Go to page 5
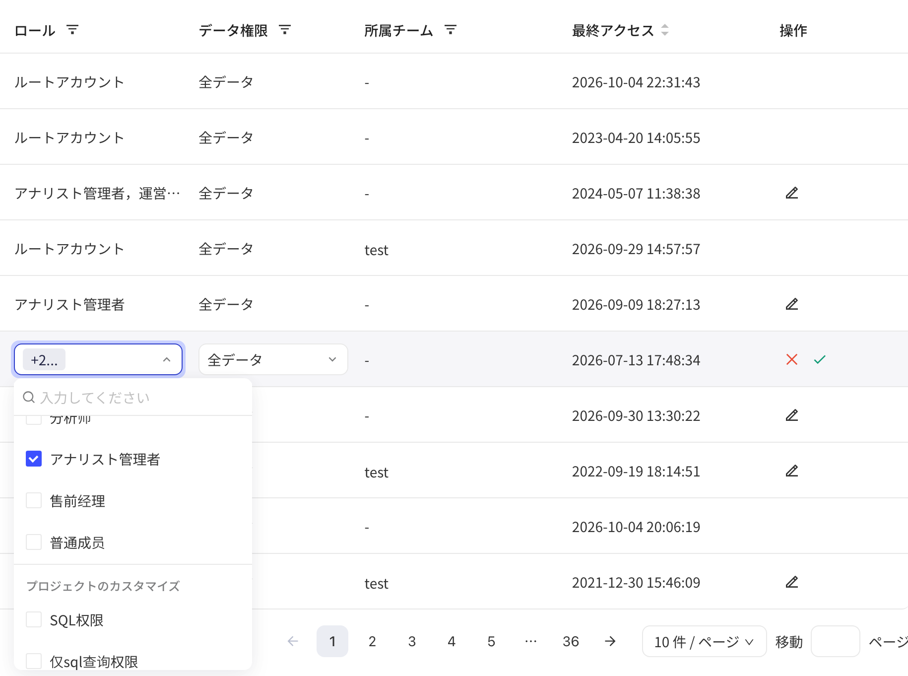The image size is (908, 676). 491,641
